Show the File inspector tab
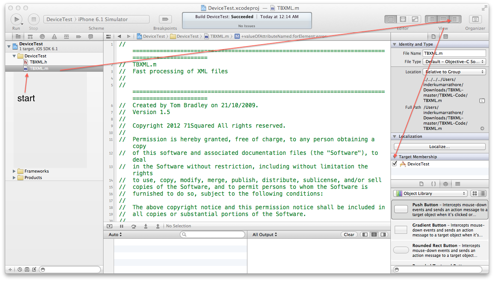The width and height of the screenshot is (494, 281). point(434,37)
